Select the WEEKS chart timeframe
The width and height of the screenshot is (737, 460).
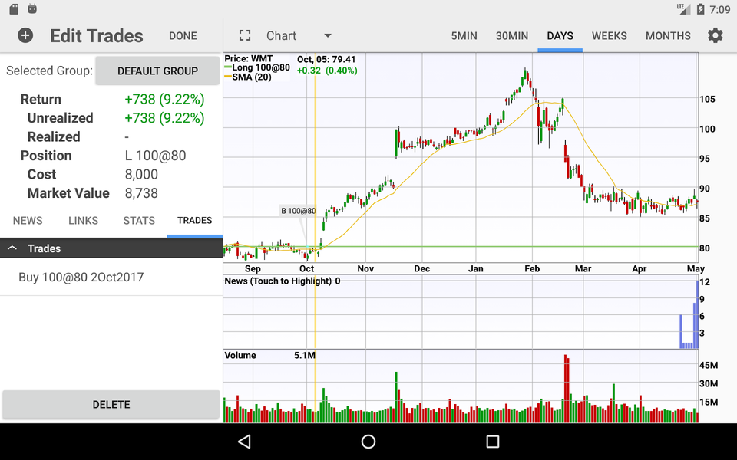pos(609,35)
